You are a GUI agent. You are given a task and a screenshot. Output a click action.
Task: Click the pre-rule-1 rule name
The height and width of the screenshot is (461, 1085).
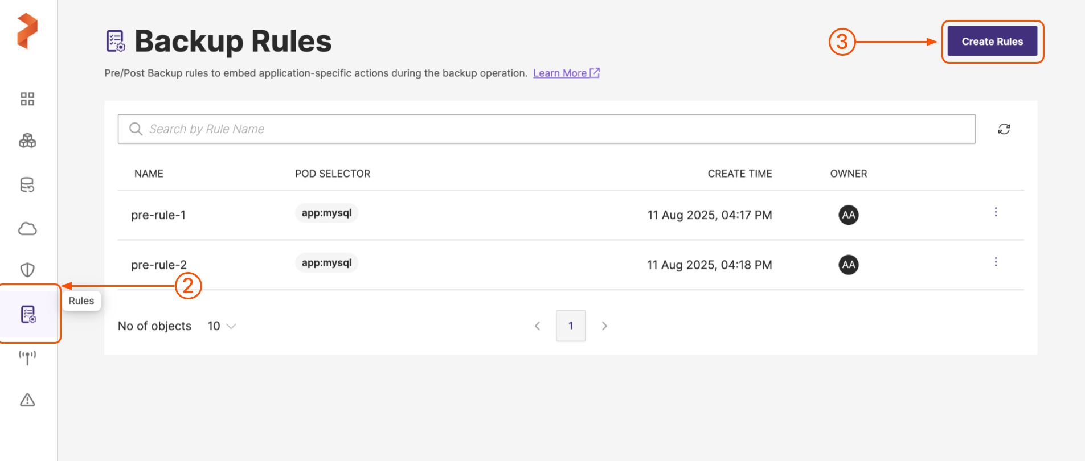click(158, 215)
